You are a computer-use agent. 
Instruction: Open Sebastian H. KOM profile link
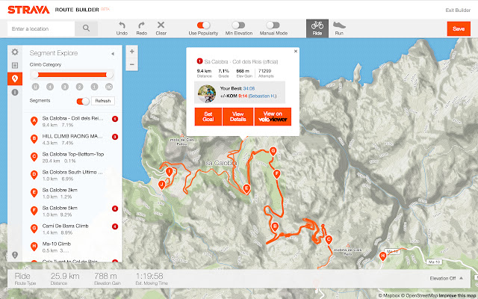[x=262, y=96]
